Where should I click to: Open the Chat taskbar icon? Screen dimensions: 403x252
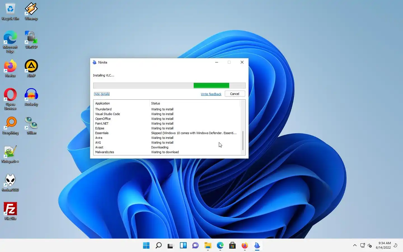coord(195,246)
